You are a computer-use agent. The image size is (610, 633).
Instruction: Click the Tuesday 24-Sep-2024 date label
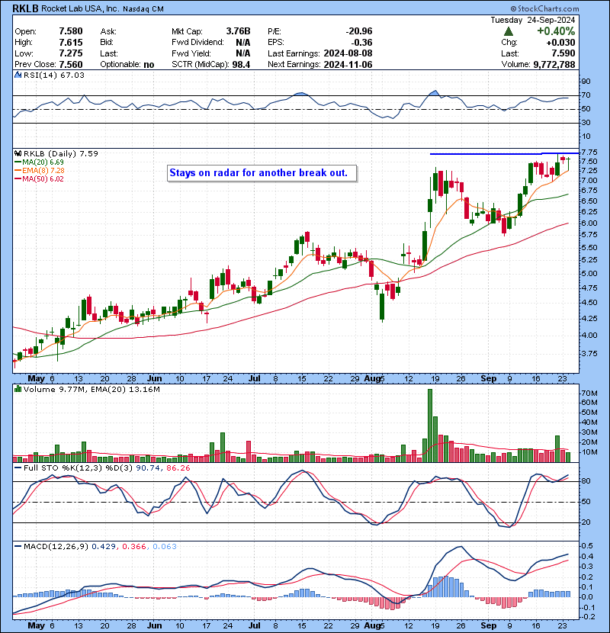533,20
